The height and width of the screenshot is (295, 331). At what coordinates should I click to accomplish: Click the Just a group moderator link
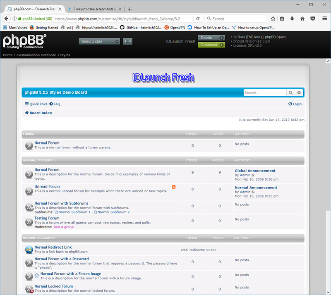point(64,227)
